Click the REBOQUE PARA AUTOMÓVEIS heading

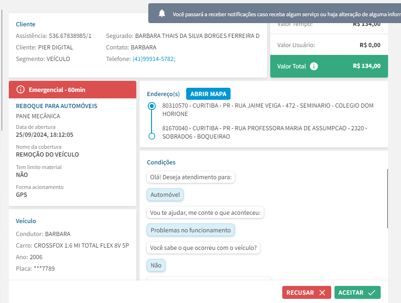56,106
